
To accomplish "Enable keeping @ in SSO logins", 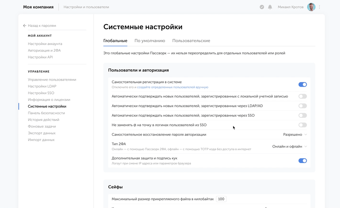I will click(302, 125).
